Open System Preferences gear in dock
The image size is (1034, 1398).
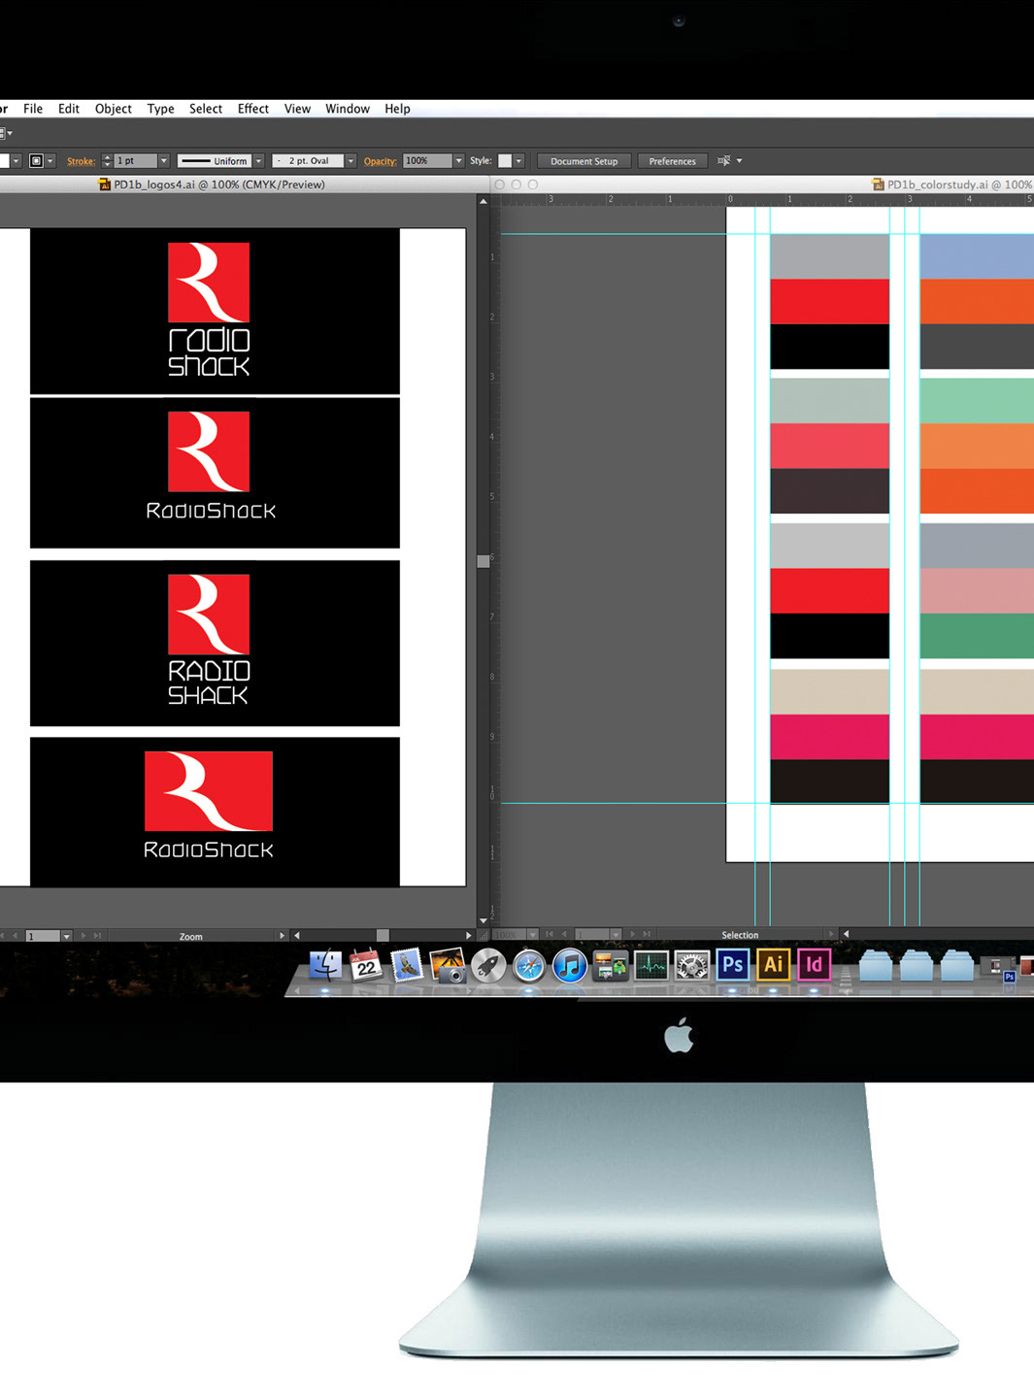692,966
